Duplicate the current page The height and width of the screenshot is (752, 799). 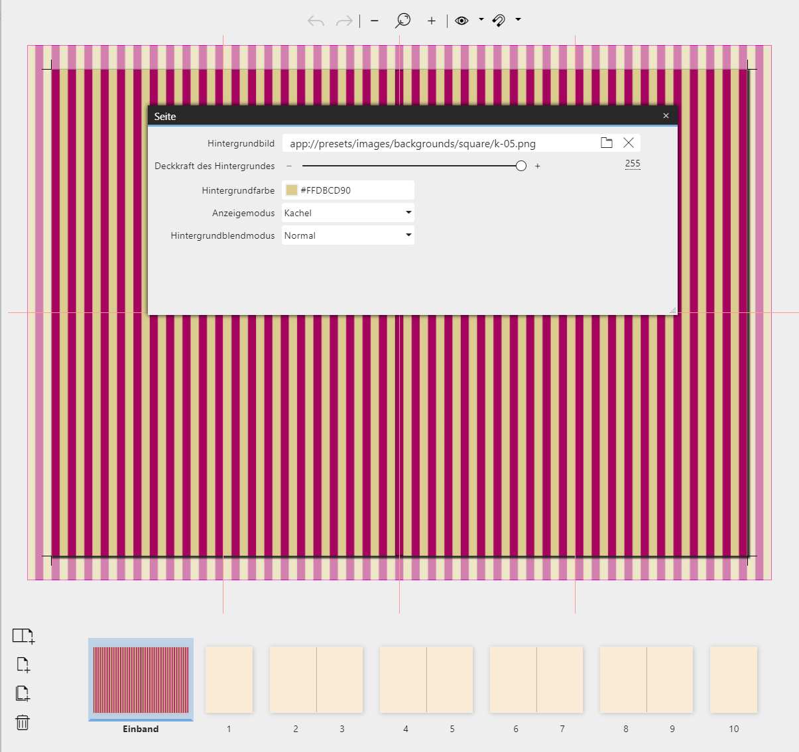tap(23, 694)
